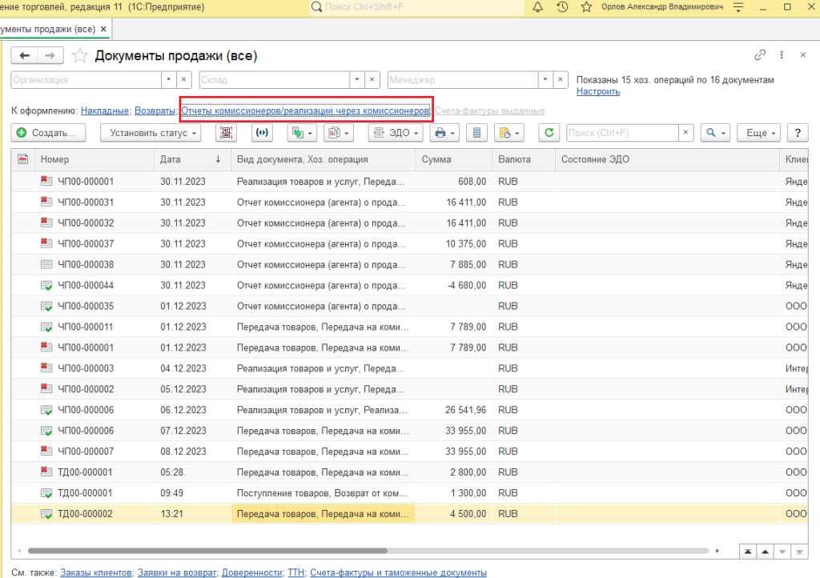Viewport: 820px width, 578px height.
Task: Open the Накладные link
Action: [105, 110]
